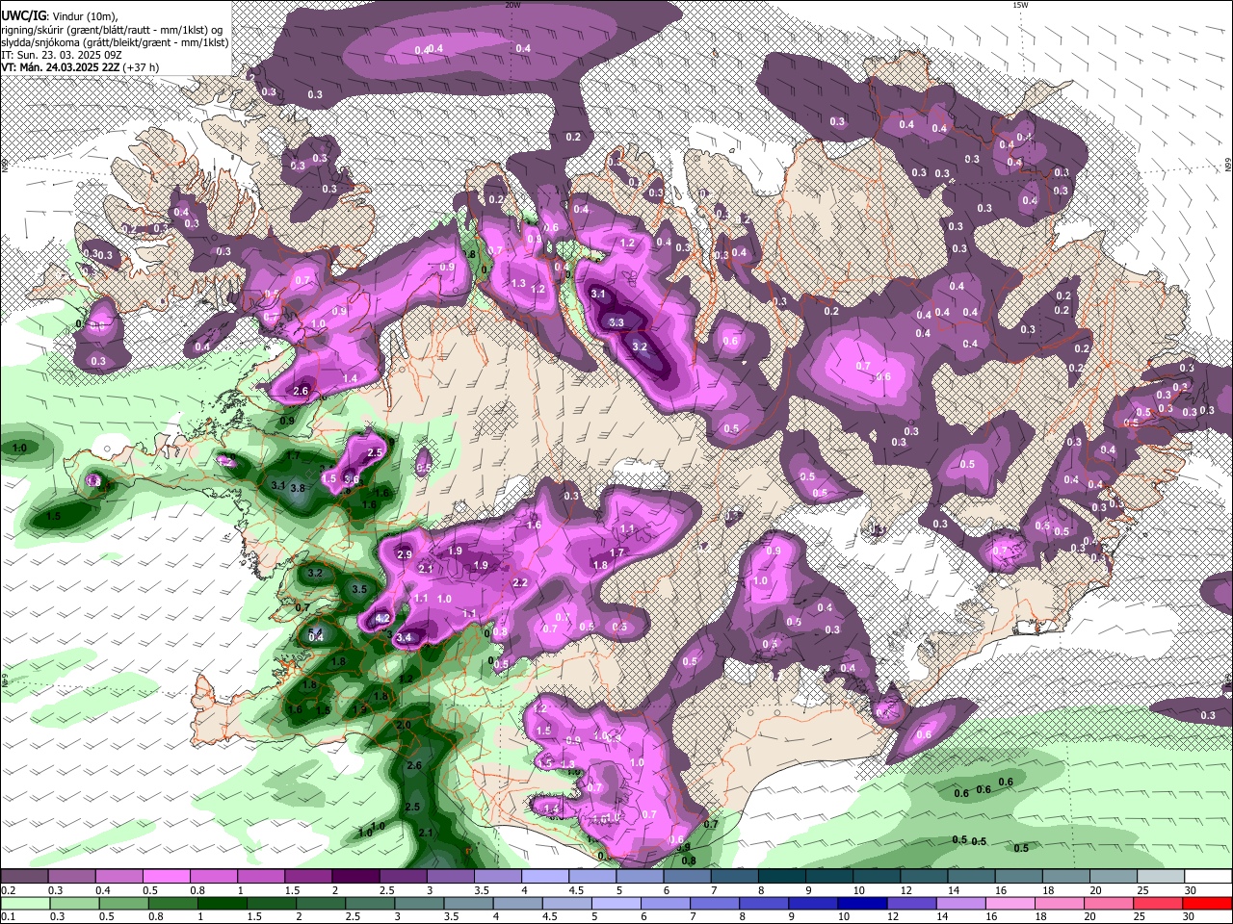Pick the slate blue swatch between 6 and 7 in the upper legend
Viewport: 1233px width, 924px height.
685,877
